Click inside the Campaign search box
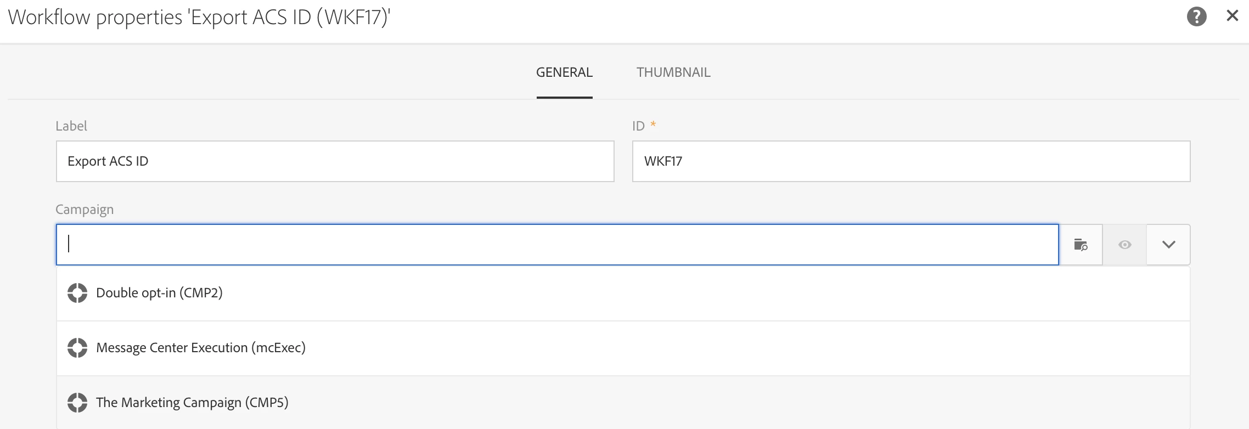Screen dimensions: 1249x429 [557, 245]
